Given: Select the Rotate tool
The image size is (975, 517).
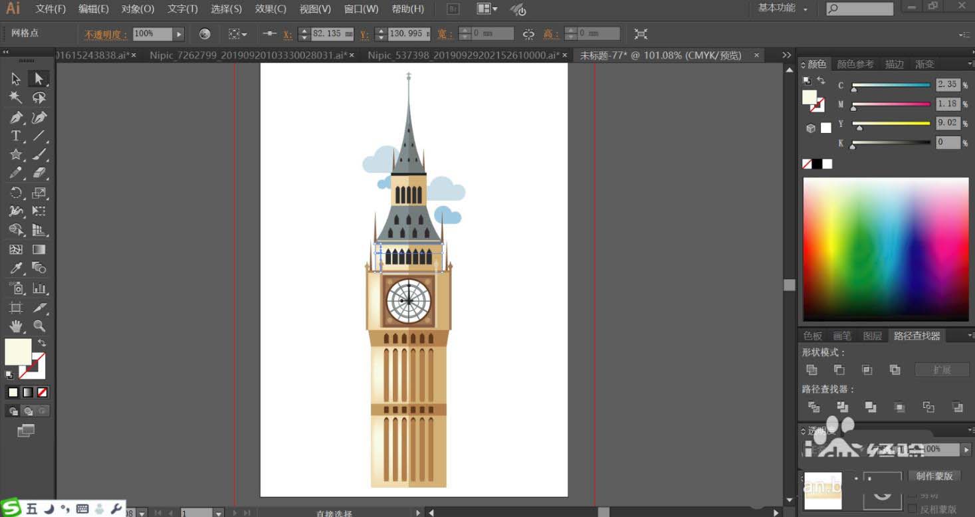Looking at the screenshot, I should (x=16, y=193).
